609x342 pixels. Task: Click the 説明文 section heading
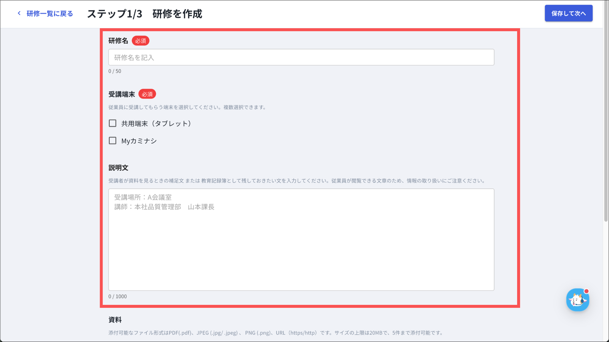click(x=118, y=168)
